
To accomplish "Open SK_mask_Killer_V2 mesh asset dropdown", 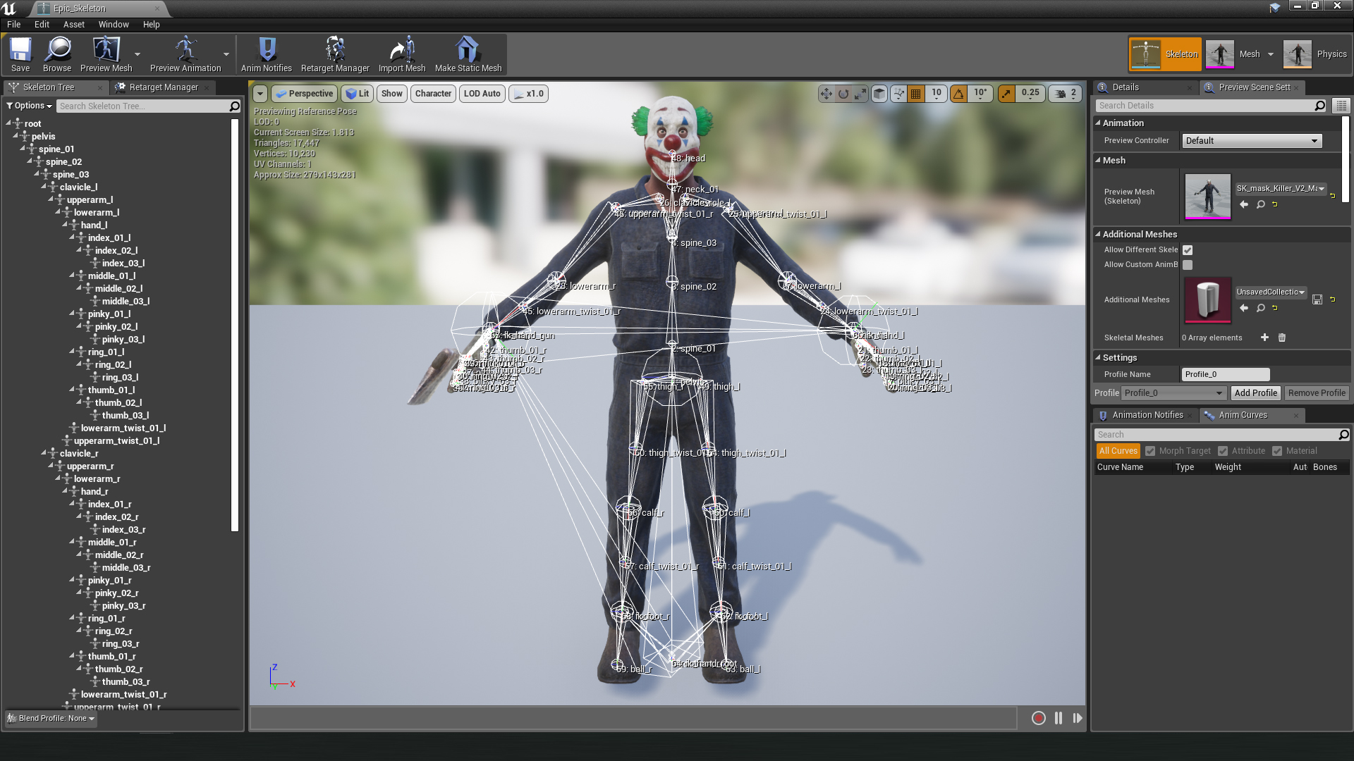I will click(x=1281, y=188).
